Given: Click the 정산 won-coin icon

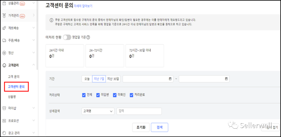Looking at the screenshot, I should pyautogui.click(x=4, y=53).
